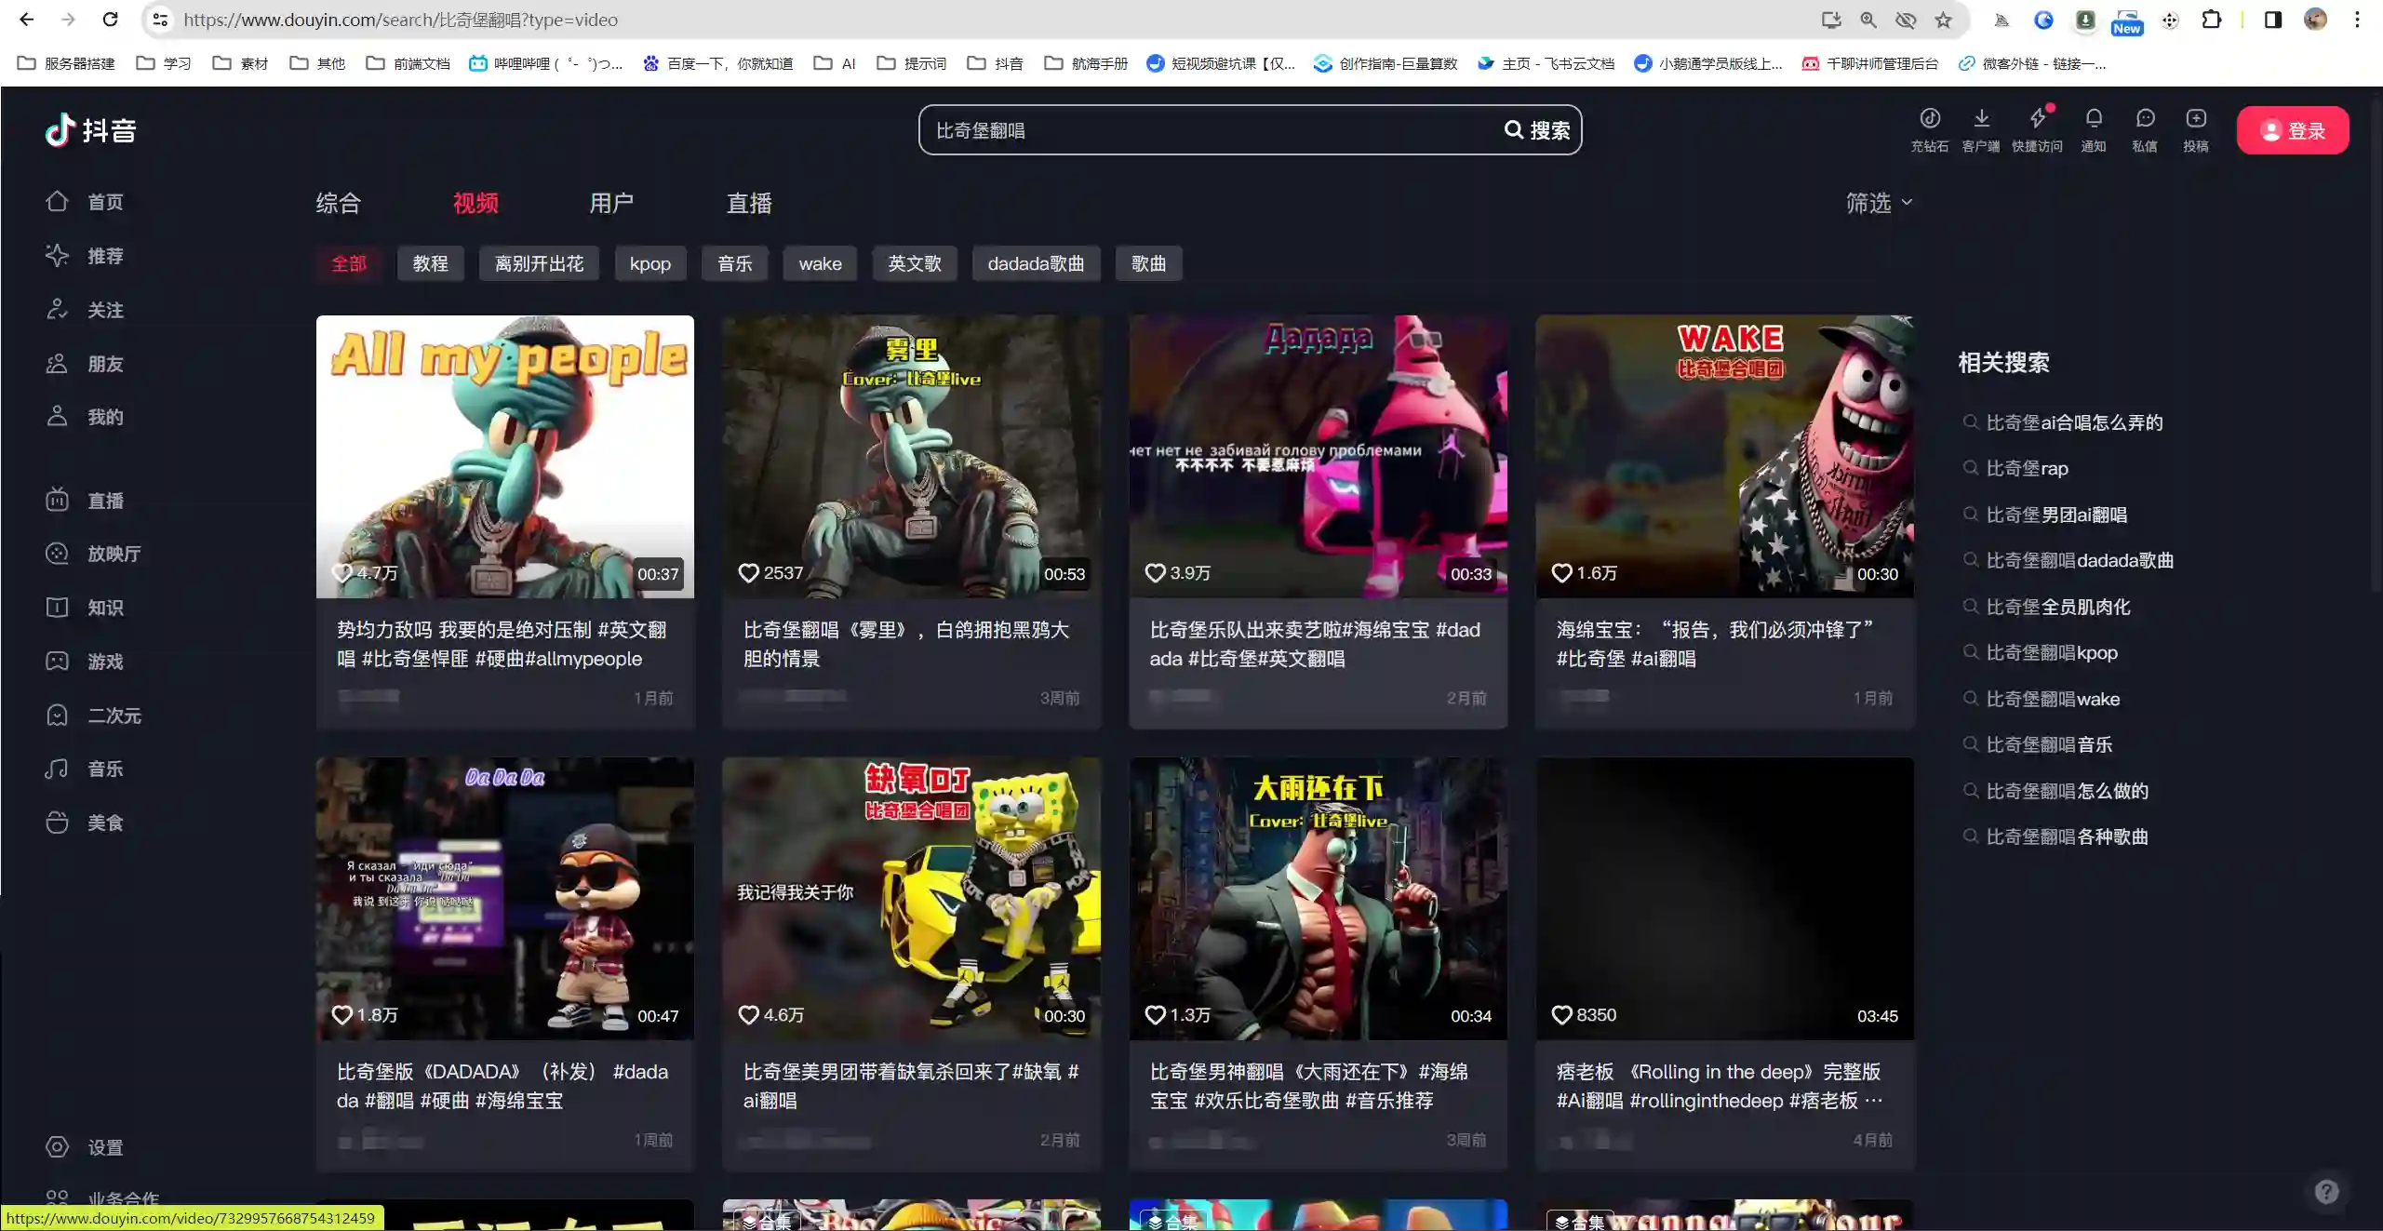The image size is (2383, 1231).
Task: Open 通知 notifications bell
Action: [2093, 119]
